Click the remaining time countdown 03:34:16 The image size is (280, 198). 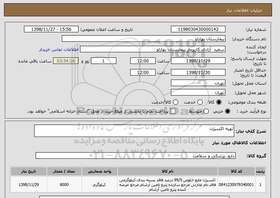[66, 61]
